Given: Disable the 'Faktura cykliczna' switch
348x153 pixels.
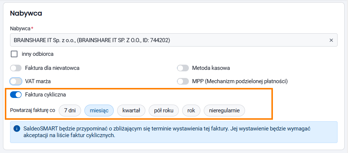Looking at the screenshot, I should [x=16, y=95].
